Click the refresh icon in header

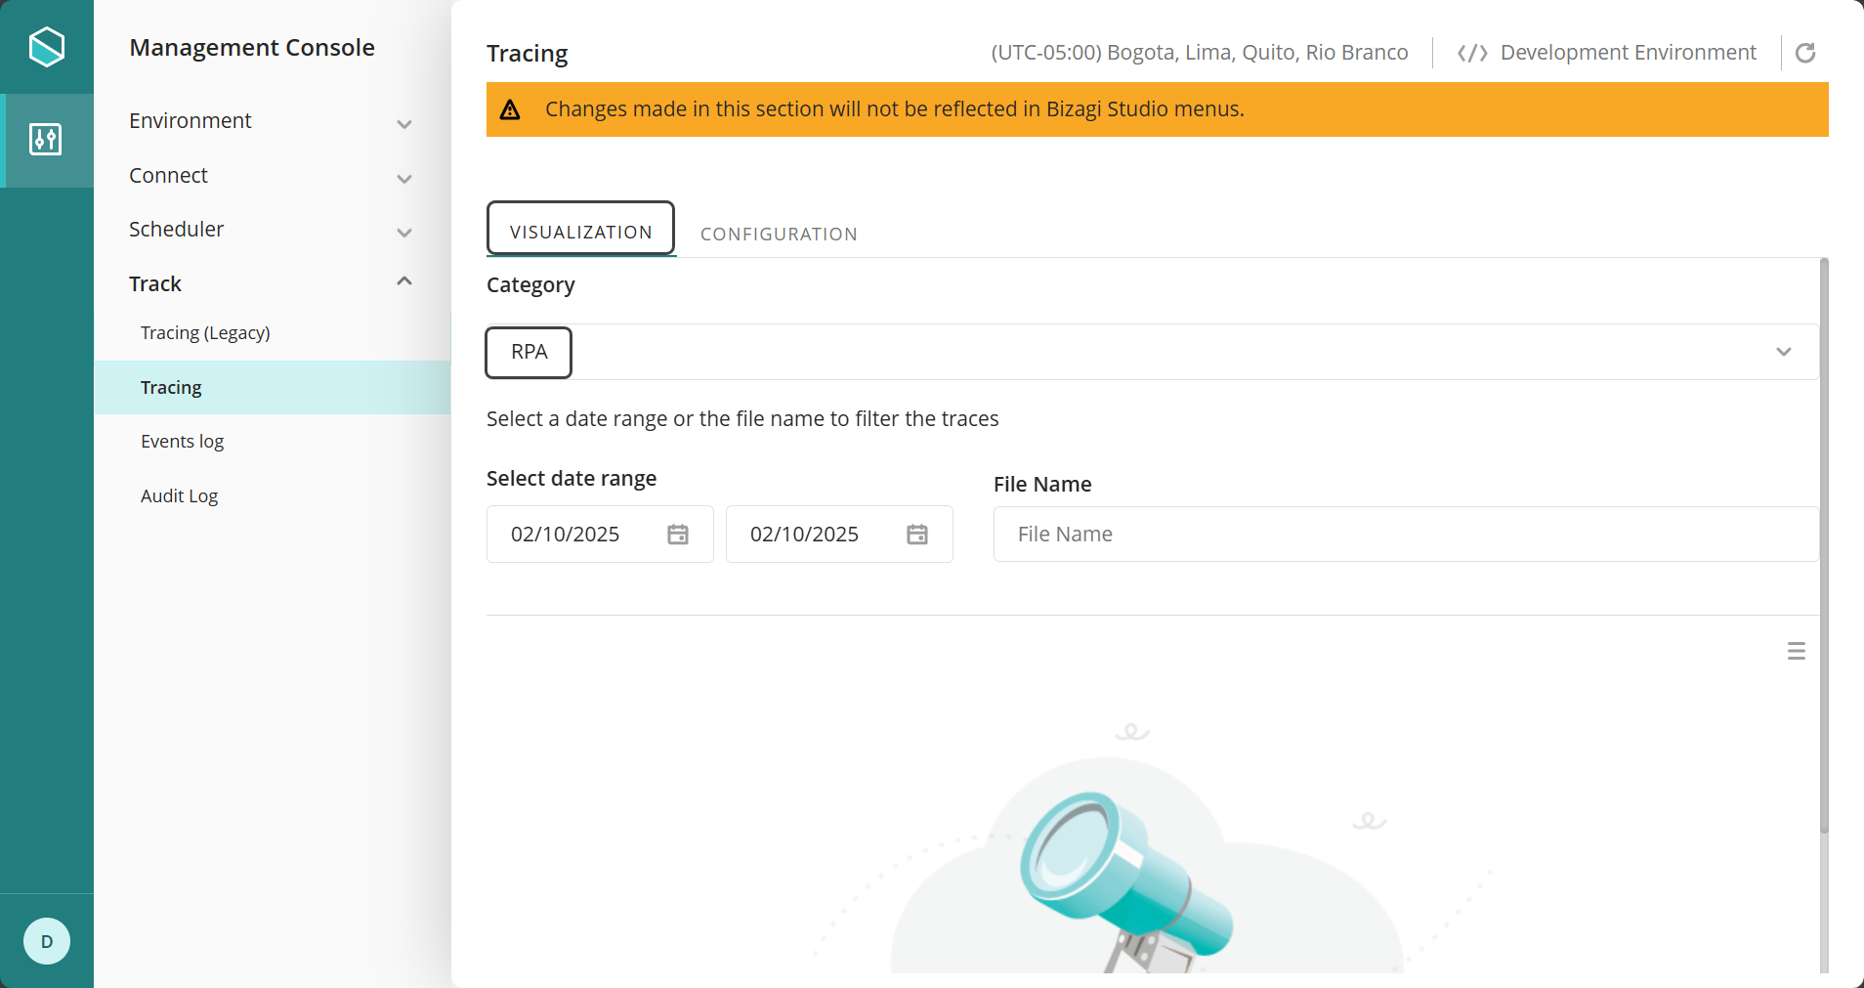click(1805, 53)
